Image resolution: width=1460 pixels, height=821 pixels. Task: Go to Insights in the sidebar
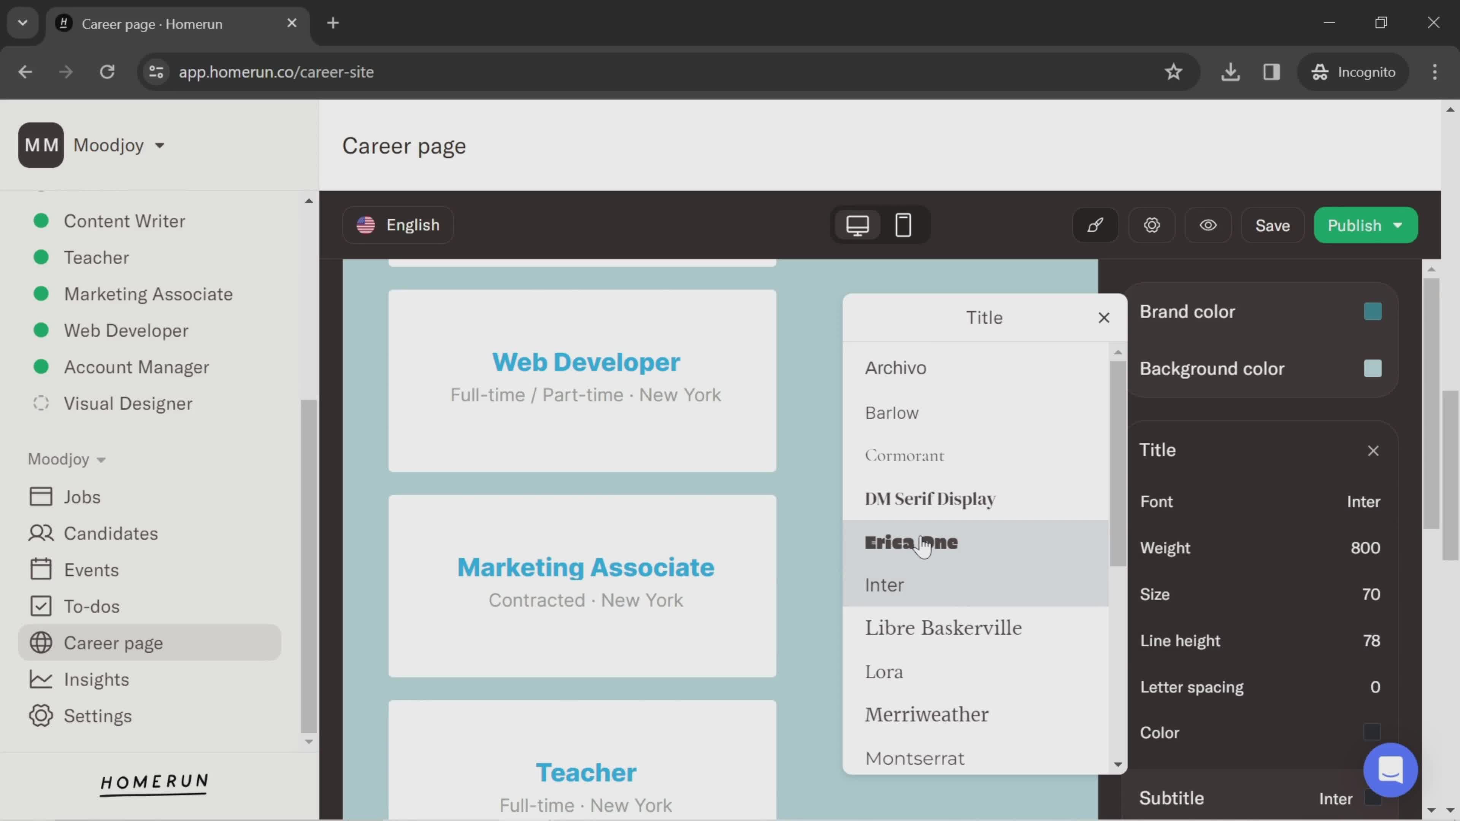coord(96,679)
